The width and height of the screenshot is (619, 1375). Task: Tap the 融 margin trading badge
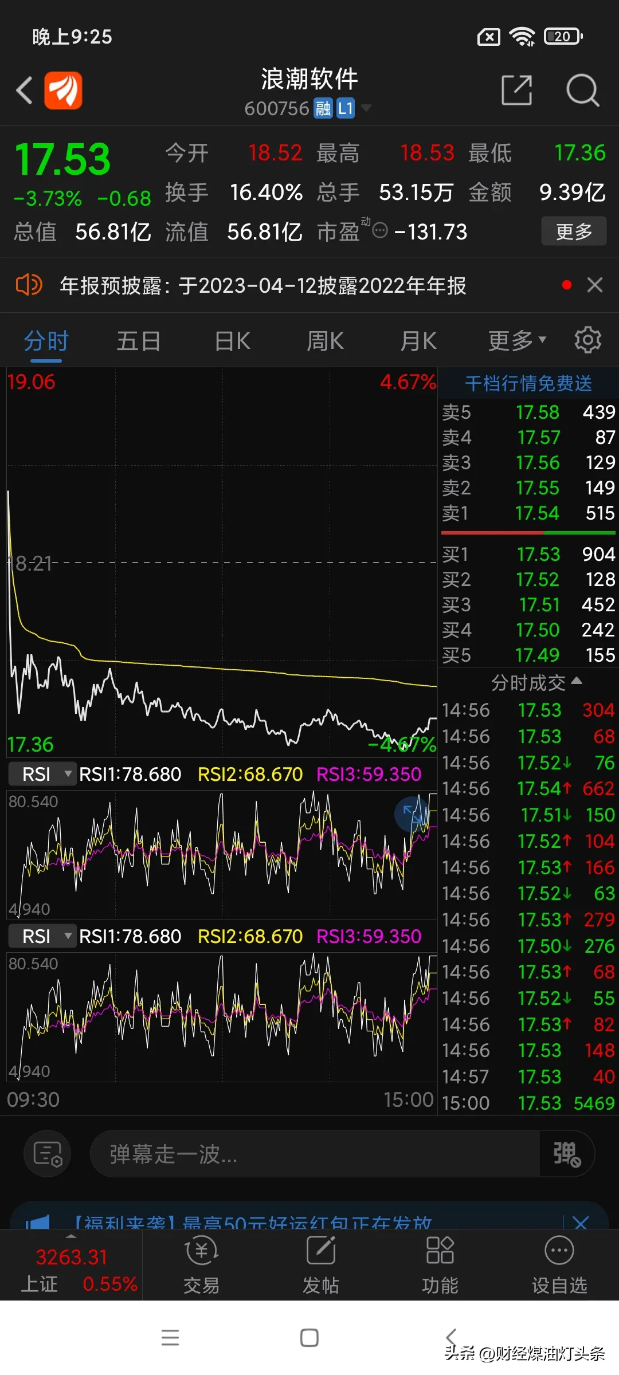[x=323, y=108]
